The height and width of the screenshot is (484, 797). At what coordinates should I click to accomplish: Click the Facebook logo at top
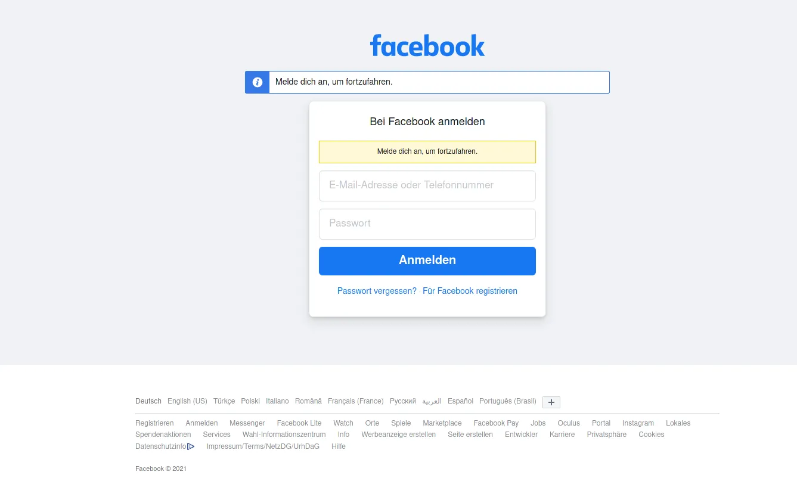(427, 45)
